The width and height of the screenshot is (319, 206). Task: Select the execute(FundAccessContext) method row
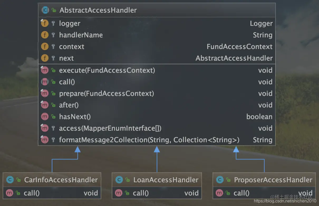pyautogui.click(x=157, y=70)
